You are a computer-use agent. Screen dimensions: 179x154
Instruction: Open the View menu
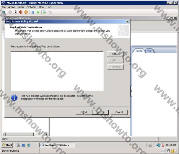pos(41,7)
